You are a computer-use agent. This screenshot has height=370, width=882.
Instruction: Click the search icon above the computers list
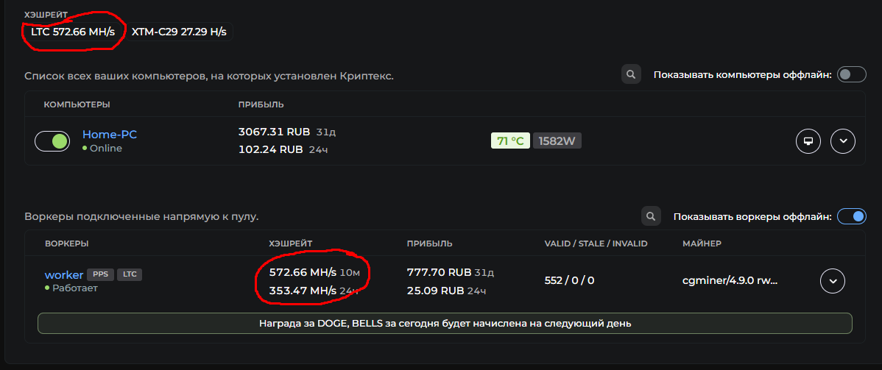pyautogui.click(x=631, y=74)
